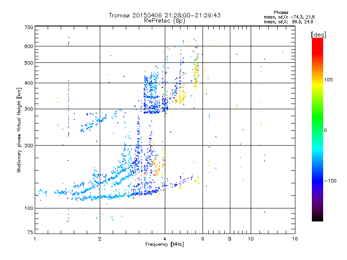
Task: Click the y-axis "500" tick label
Action: (x=29, y=63)
